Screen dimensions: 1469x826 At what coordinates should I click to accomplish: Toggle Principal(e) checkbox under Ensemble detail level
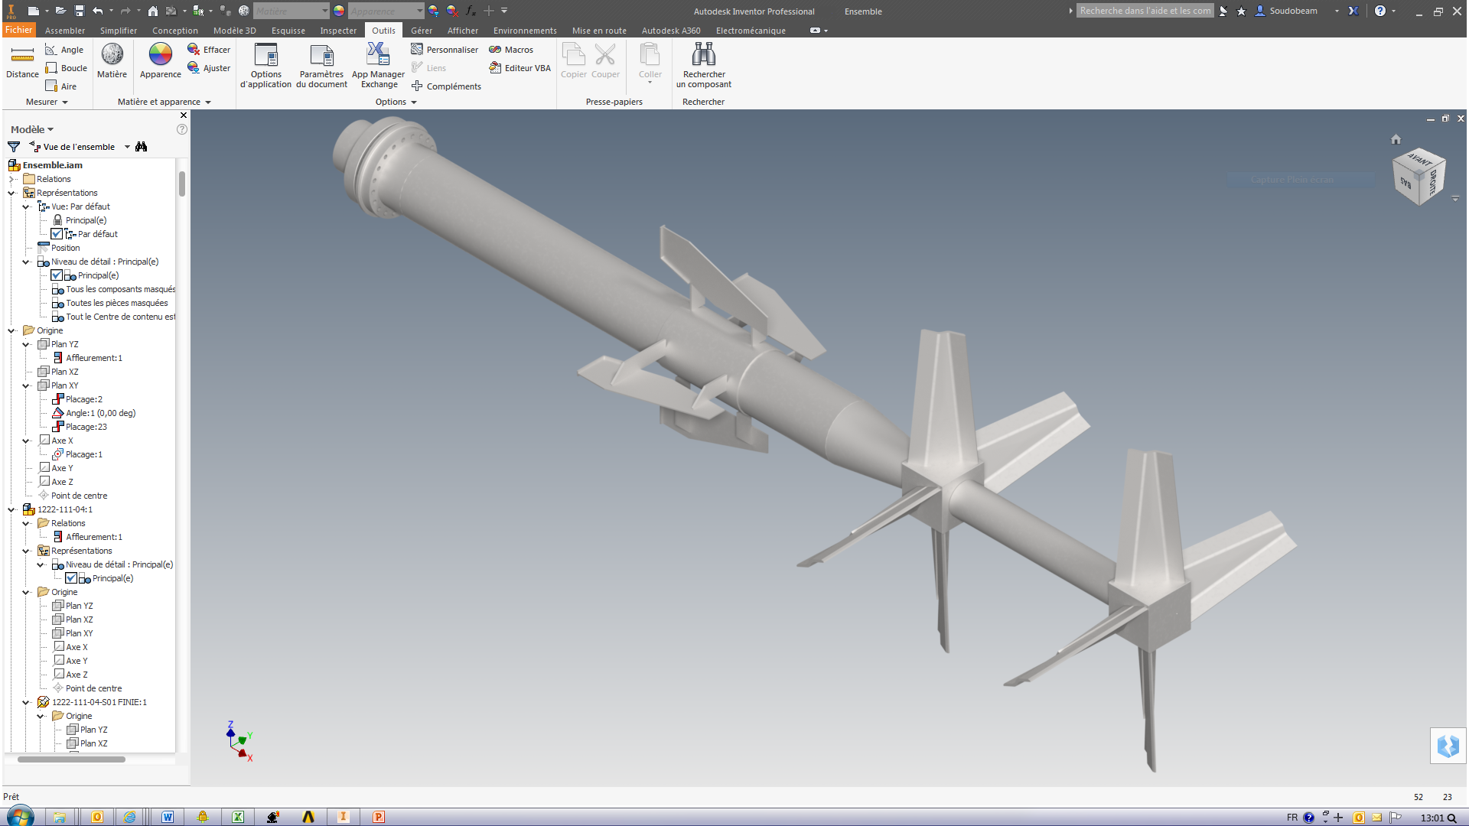click(x=57, y=275)
